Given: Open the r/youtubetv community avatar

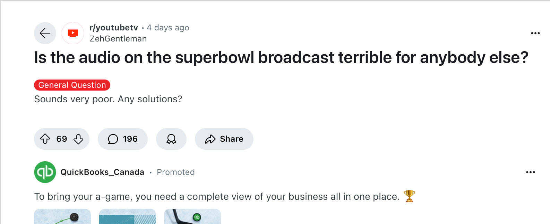Looking at the screenshot, I should pyautogui.click(x=73, y=33).
